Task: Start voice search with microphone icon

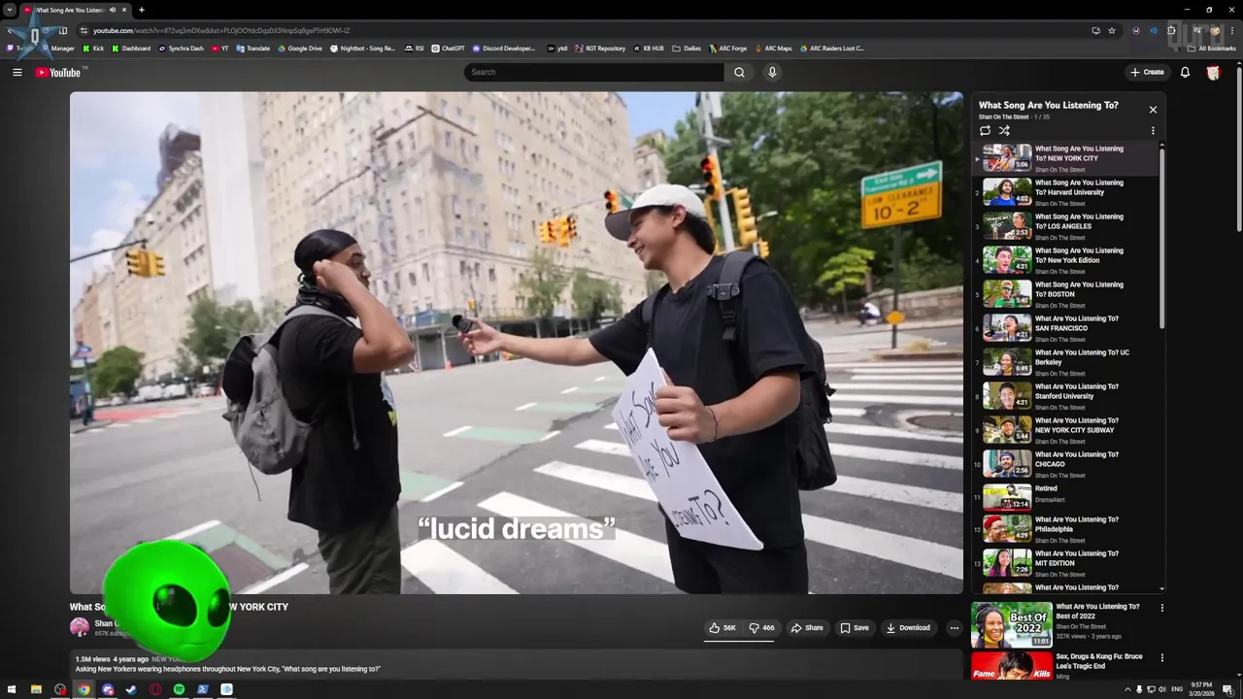Action: [772, 72]
